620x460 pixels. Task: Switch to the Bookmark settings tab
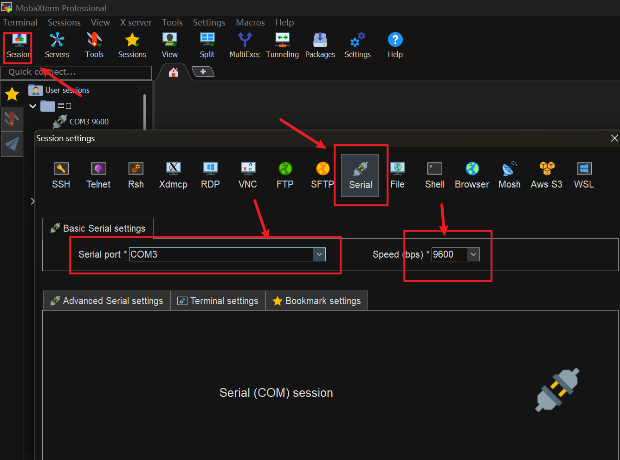pyautogui.click(x=317, y=301)
